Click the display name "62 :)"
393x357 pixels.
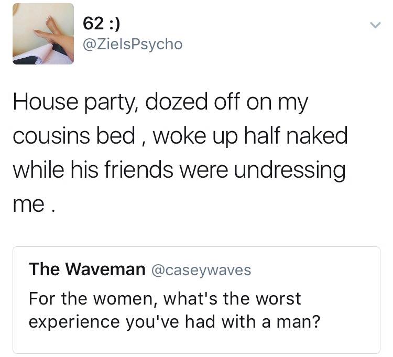click(x=102, y=24)
